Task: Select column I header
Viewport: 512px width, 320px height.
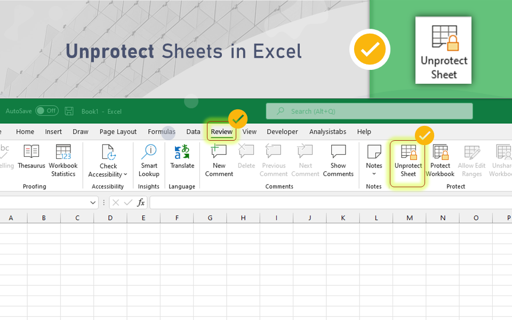Action: click(x=276, y=218)
